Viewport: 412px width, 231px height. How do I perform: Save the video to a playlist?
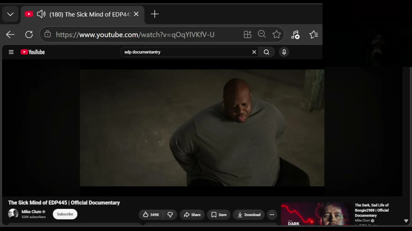(219, 215)
